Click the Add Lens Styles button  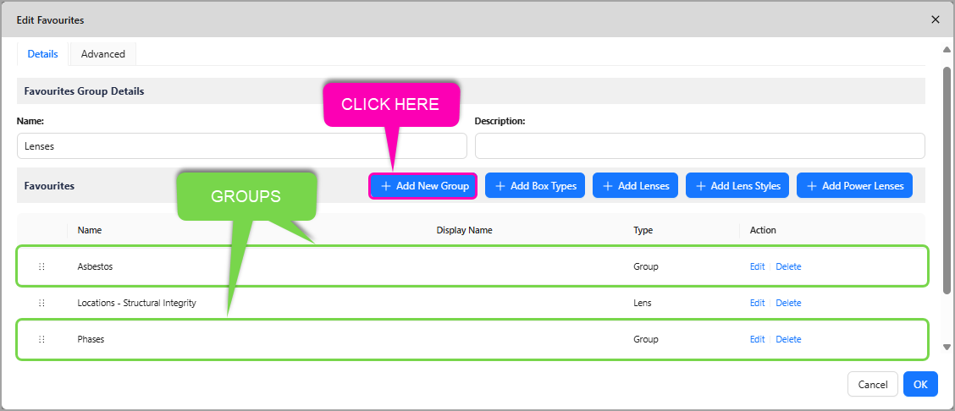tap(737, 186)
